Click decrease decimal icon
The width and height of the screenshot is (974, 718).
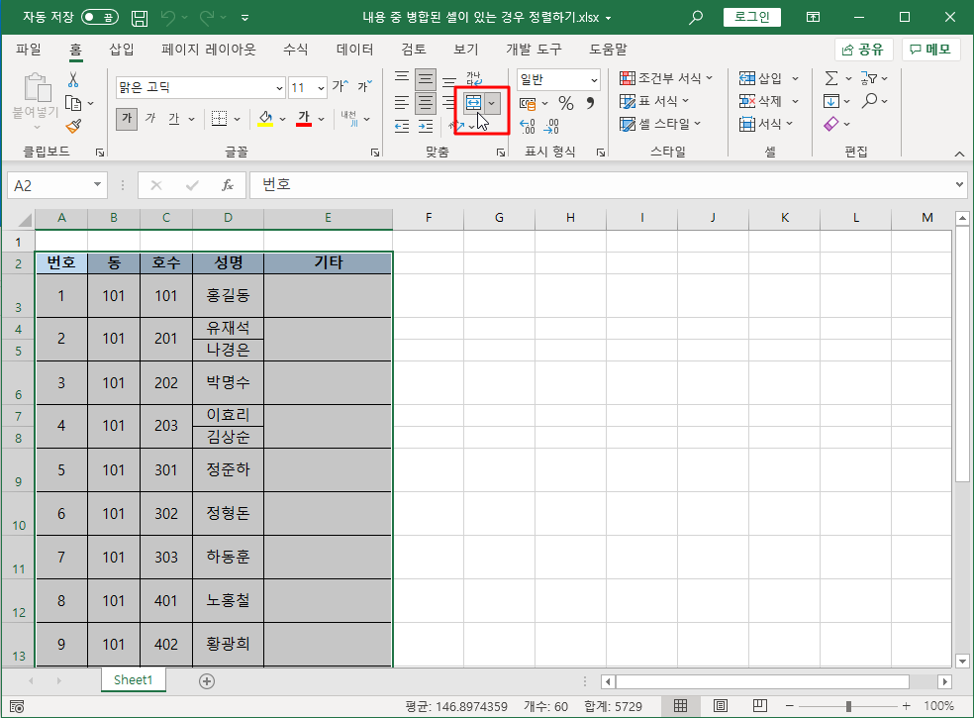(551, 126)
